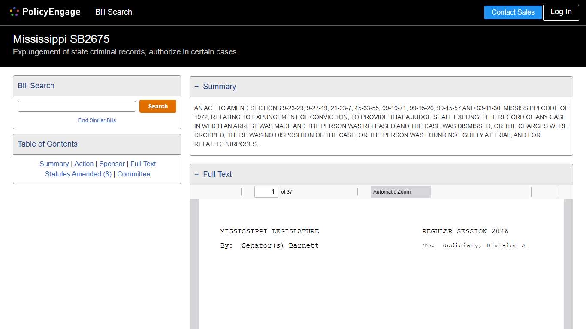The width and height of the screenshot is (586, 329).
Task: Navigate to the Committee section link
Action: point(133,174)
